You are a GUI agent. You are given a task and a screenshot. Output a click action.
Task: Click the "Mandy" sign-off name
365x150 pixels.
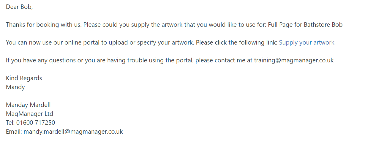(x=15, y=87)
